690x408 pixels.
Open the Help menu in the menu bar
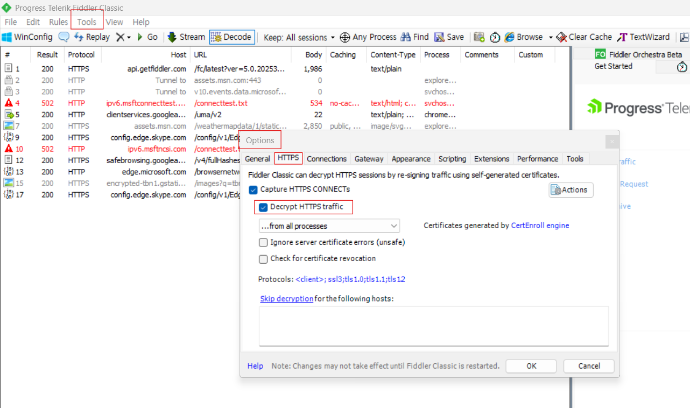click(x=141, y=22)
